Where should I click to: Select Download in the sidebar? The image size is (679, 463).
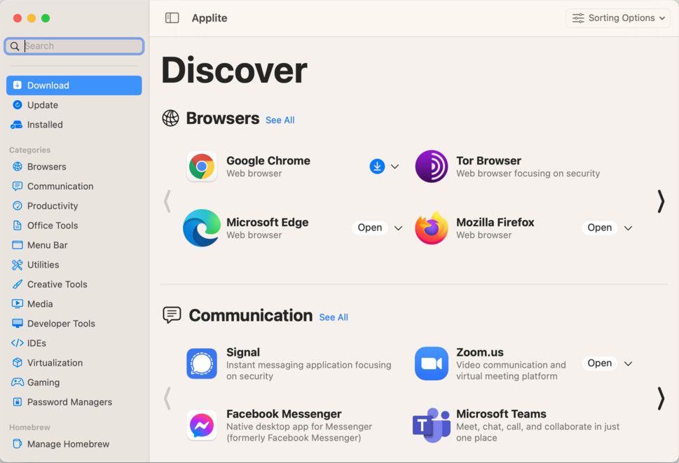click(74, 85)
